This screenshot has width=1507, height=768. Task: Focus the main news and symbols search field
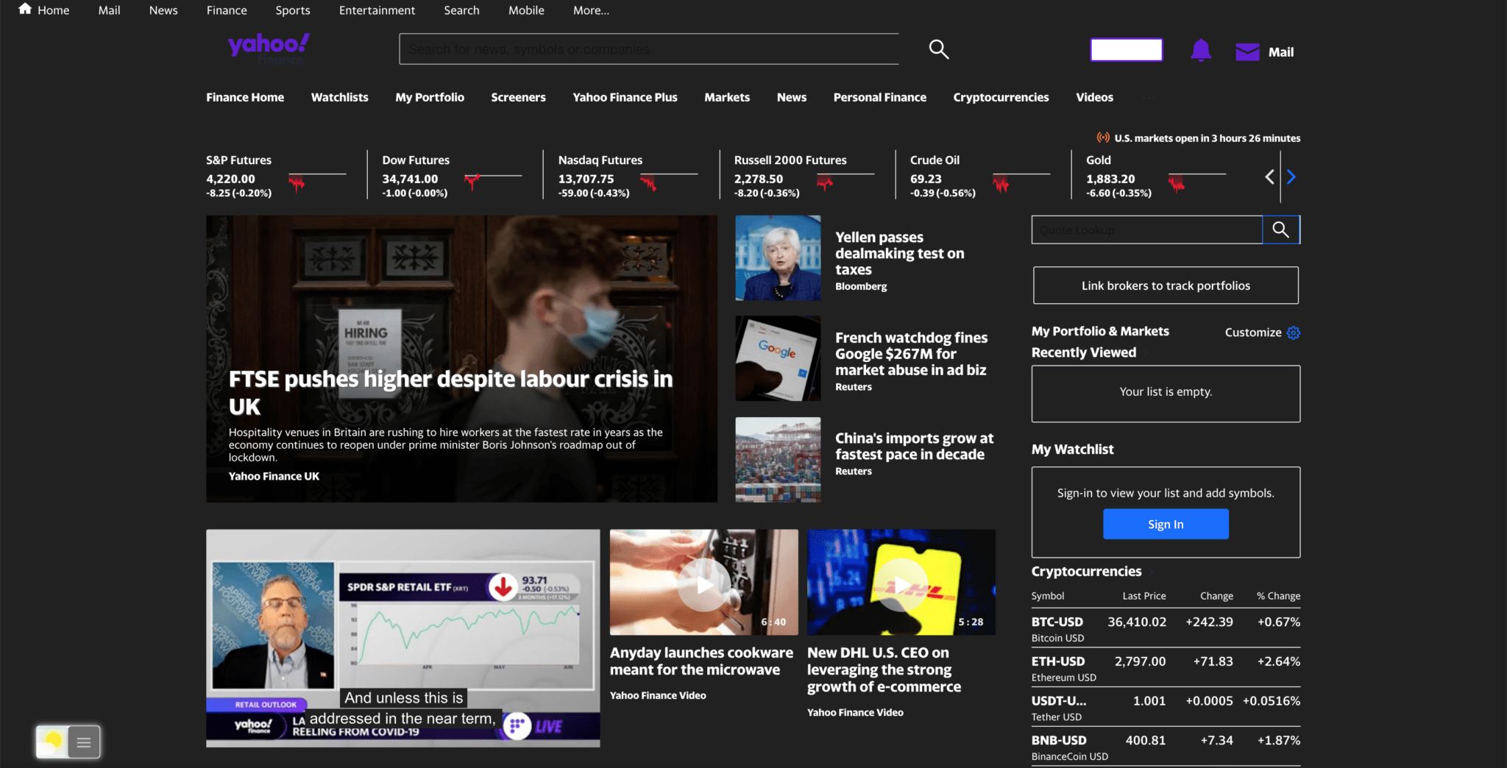tap(648, 49)
